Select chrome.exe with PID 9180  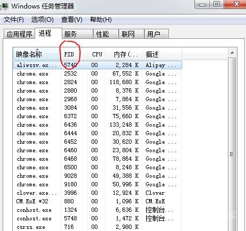[x=97, y=184]
